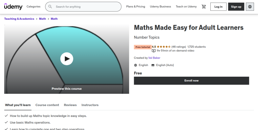
Task: Focus the Search for anything field
Action: (83, 7)
